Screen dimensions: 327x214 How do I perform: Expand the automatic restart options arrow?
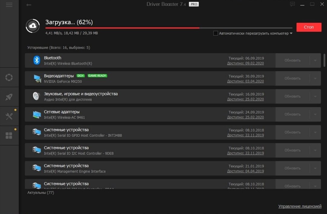(x=291, y=33)
